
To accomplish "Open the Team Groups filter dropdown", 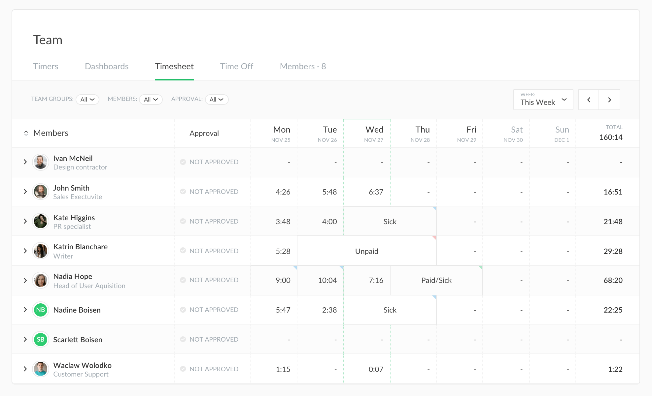I will [x=87, y=100].
